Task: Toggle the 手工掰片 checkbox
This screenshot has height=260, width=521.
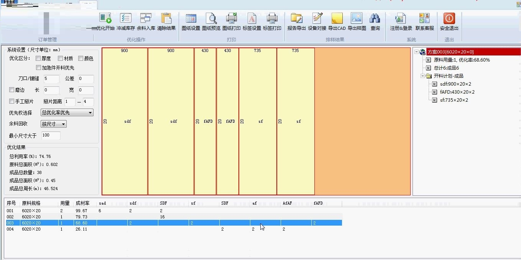Action: tap(12, 101)
